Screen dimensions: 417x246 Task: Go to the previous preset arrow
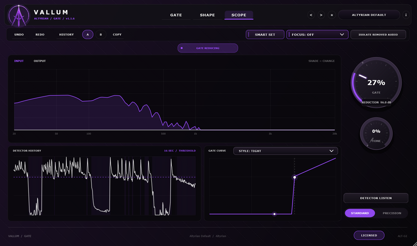[x=311, y=15]
